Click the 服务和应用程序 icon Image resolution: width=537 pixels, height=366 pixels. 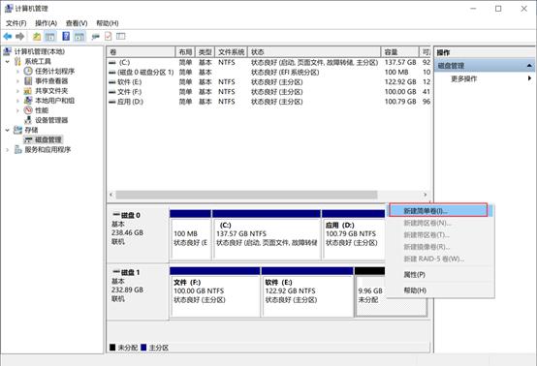tap(17, 149)
